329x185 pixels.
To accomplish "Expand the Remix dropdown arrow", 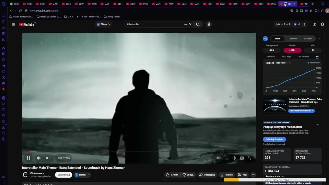I will click(89, 175).
